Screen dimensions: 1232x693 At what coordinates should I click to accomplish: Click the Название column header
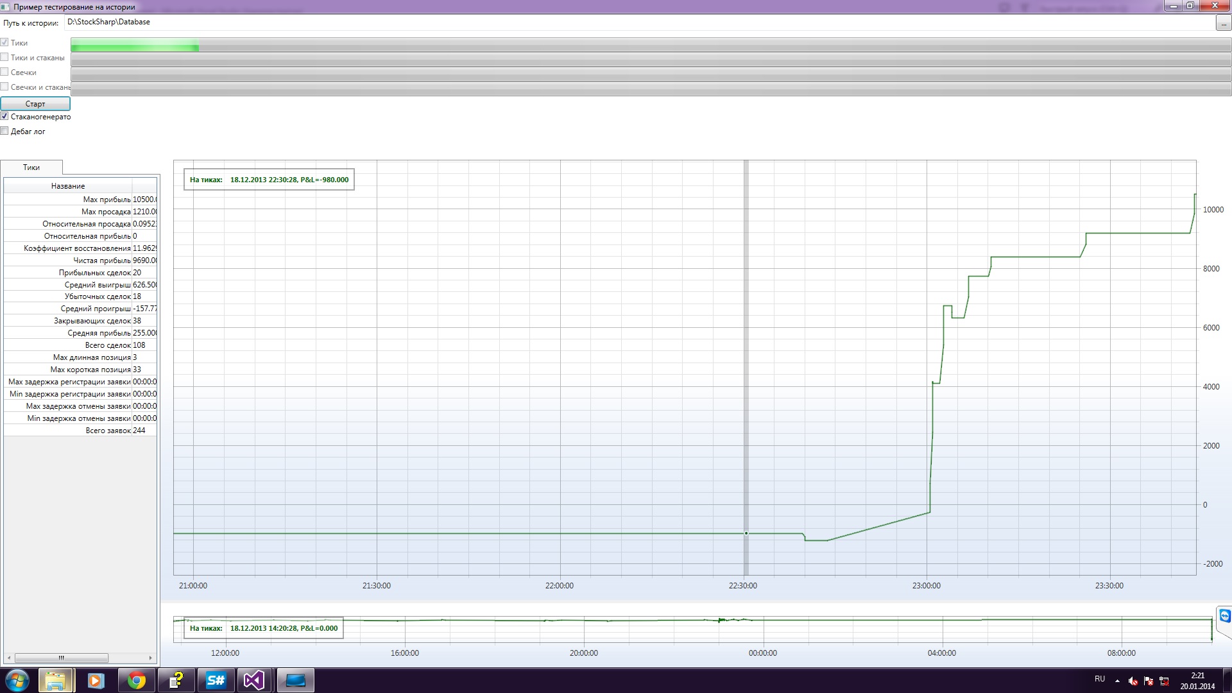tap(68, 186)
